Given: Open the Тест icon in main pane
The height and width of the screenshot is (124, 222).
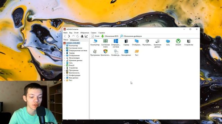Looking at the screenshot, I should (137, 53).
